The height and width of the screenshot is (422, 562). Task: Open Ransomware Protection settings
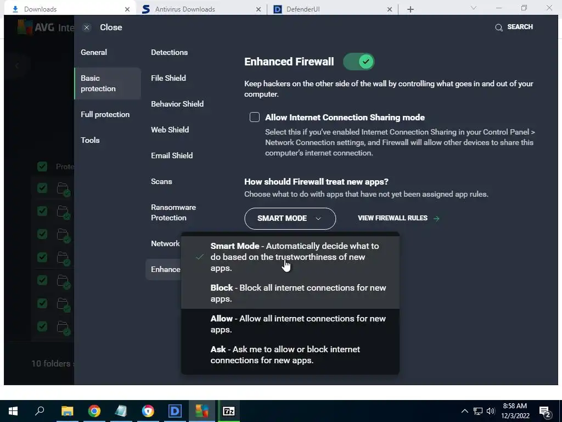173,213
